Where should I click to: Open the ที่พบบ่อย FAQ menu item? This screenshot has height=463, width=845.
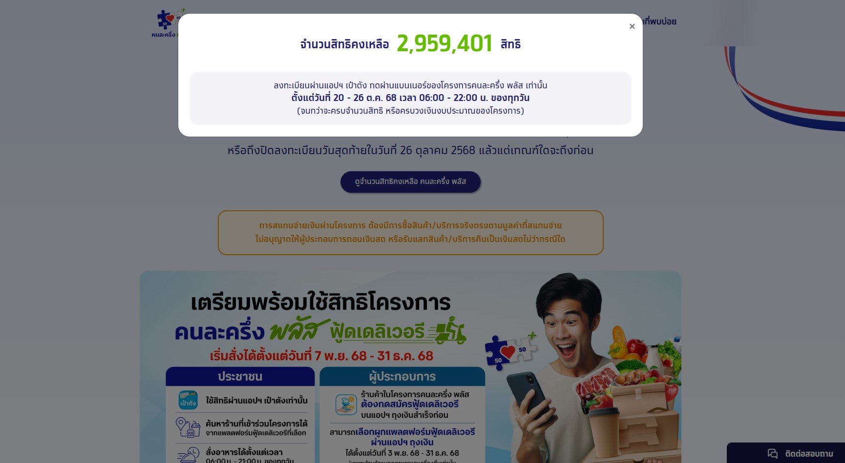(660, 21)
